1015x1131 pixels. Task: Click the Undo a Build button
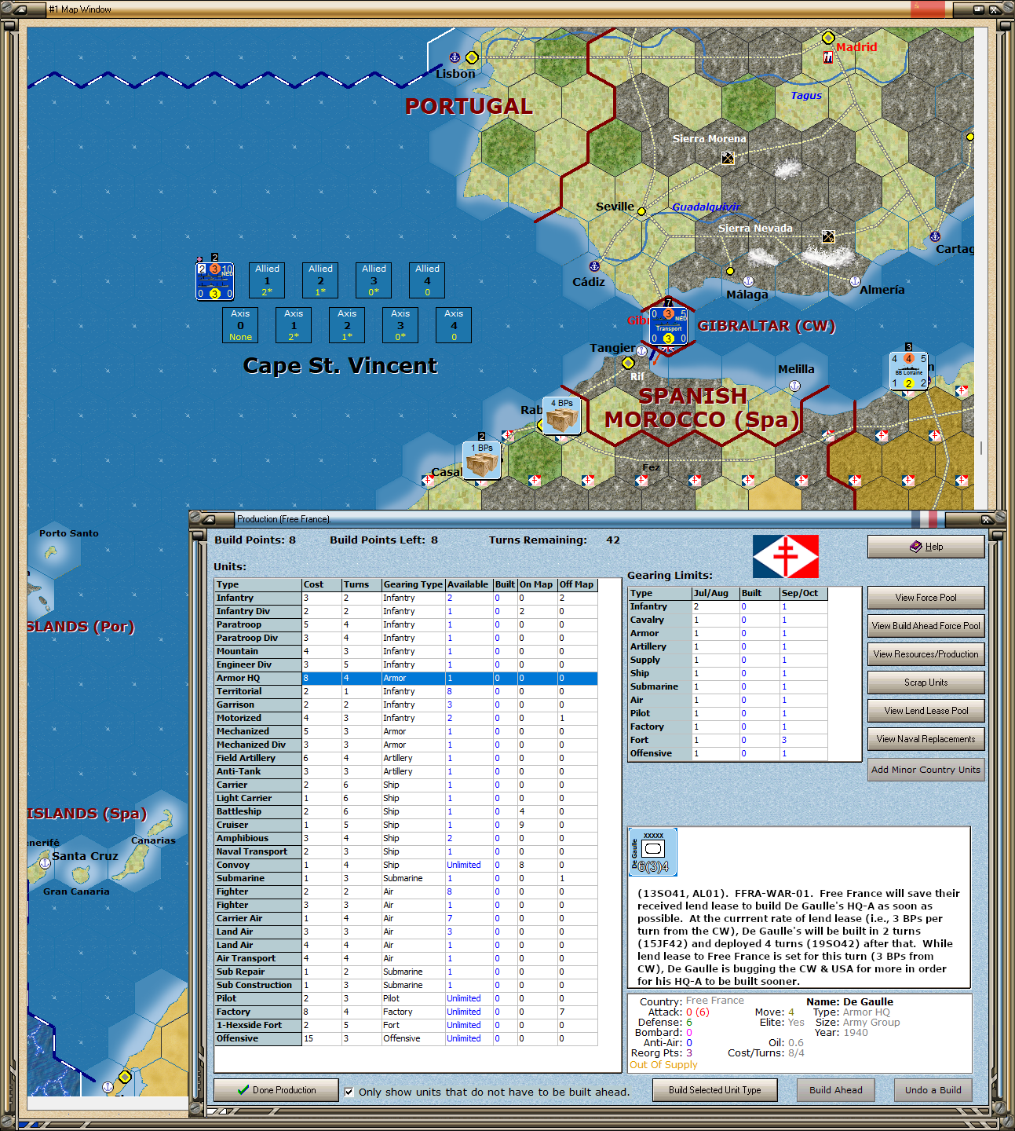(x=933, y=1090)
